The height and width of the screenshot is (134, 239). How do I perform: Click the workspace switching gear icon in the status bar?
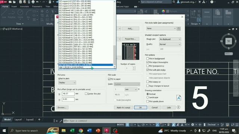193,125
